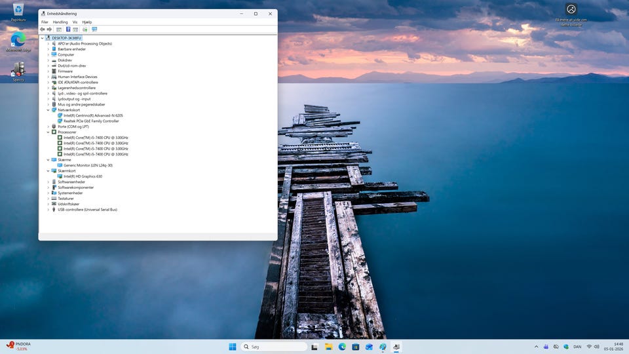Open Help via blue question mark icon
Image resolution: width=629 pixels, height=354 pixels.
tap(68, 29)
